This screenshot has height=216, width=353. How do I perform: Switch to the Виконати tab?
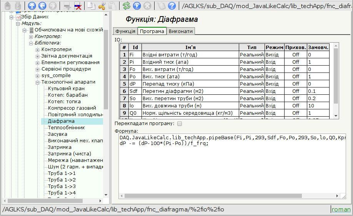(181, 31)
